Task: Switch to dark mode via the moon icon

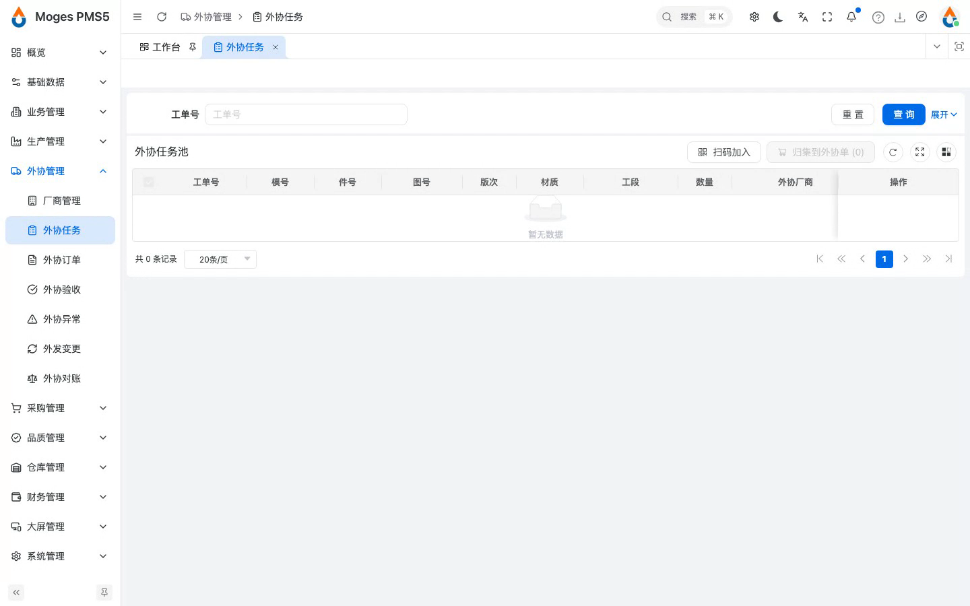Action: 778,17
